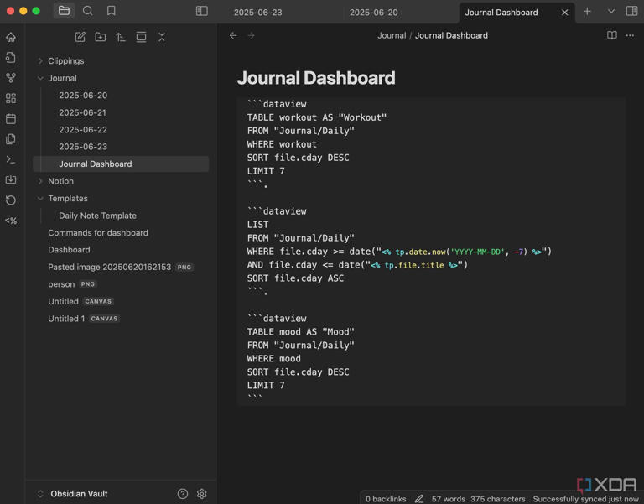The height and width of the screenshot is (504, 644).
Task: Switch to the 2025-06-23 tab
Action: 258,13
